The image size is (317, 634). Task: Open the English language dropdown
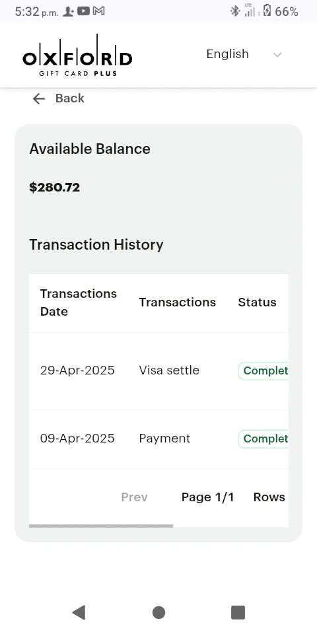click(x=244, y=54)
